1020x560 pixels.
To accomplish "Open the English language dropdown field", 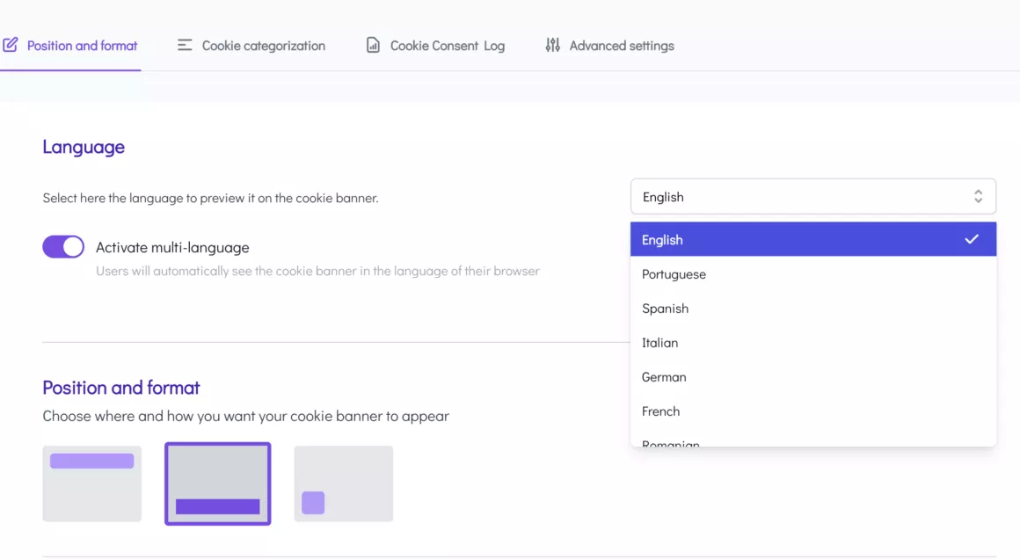I will 812,197.
